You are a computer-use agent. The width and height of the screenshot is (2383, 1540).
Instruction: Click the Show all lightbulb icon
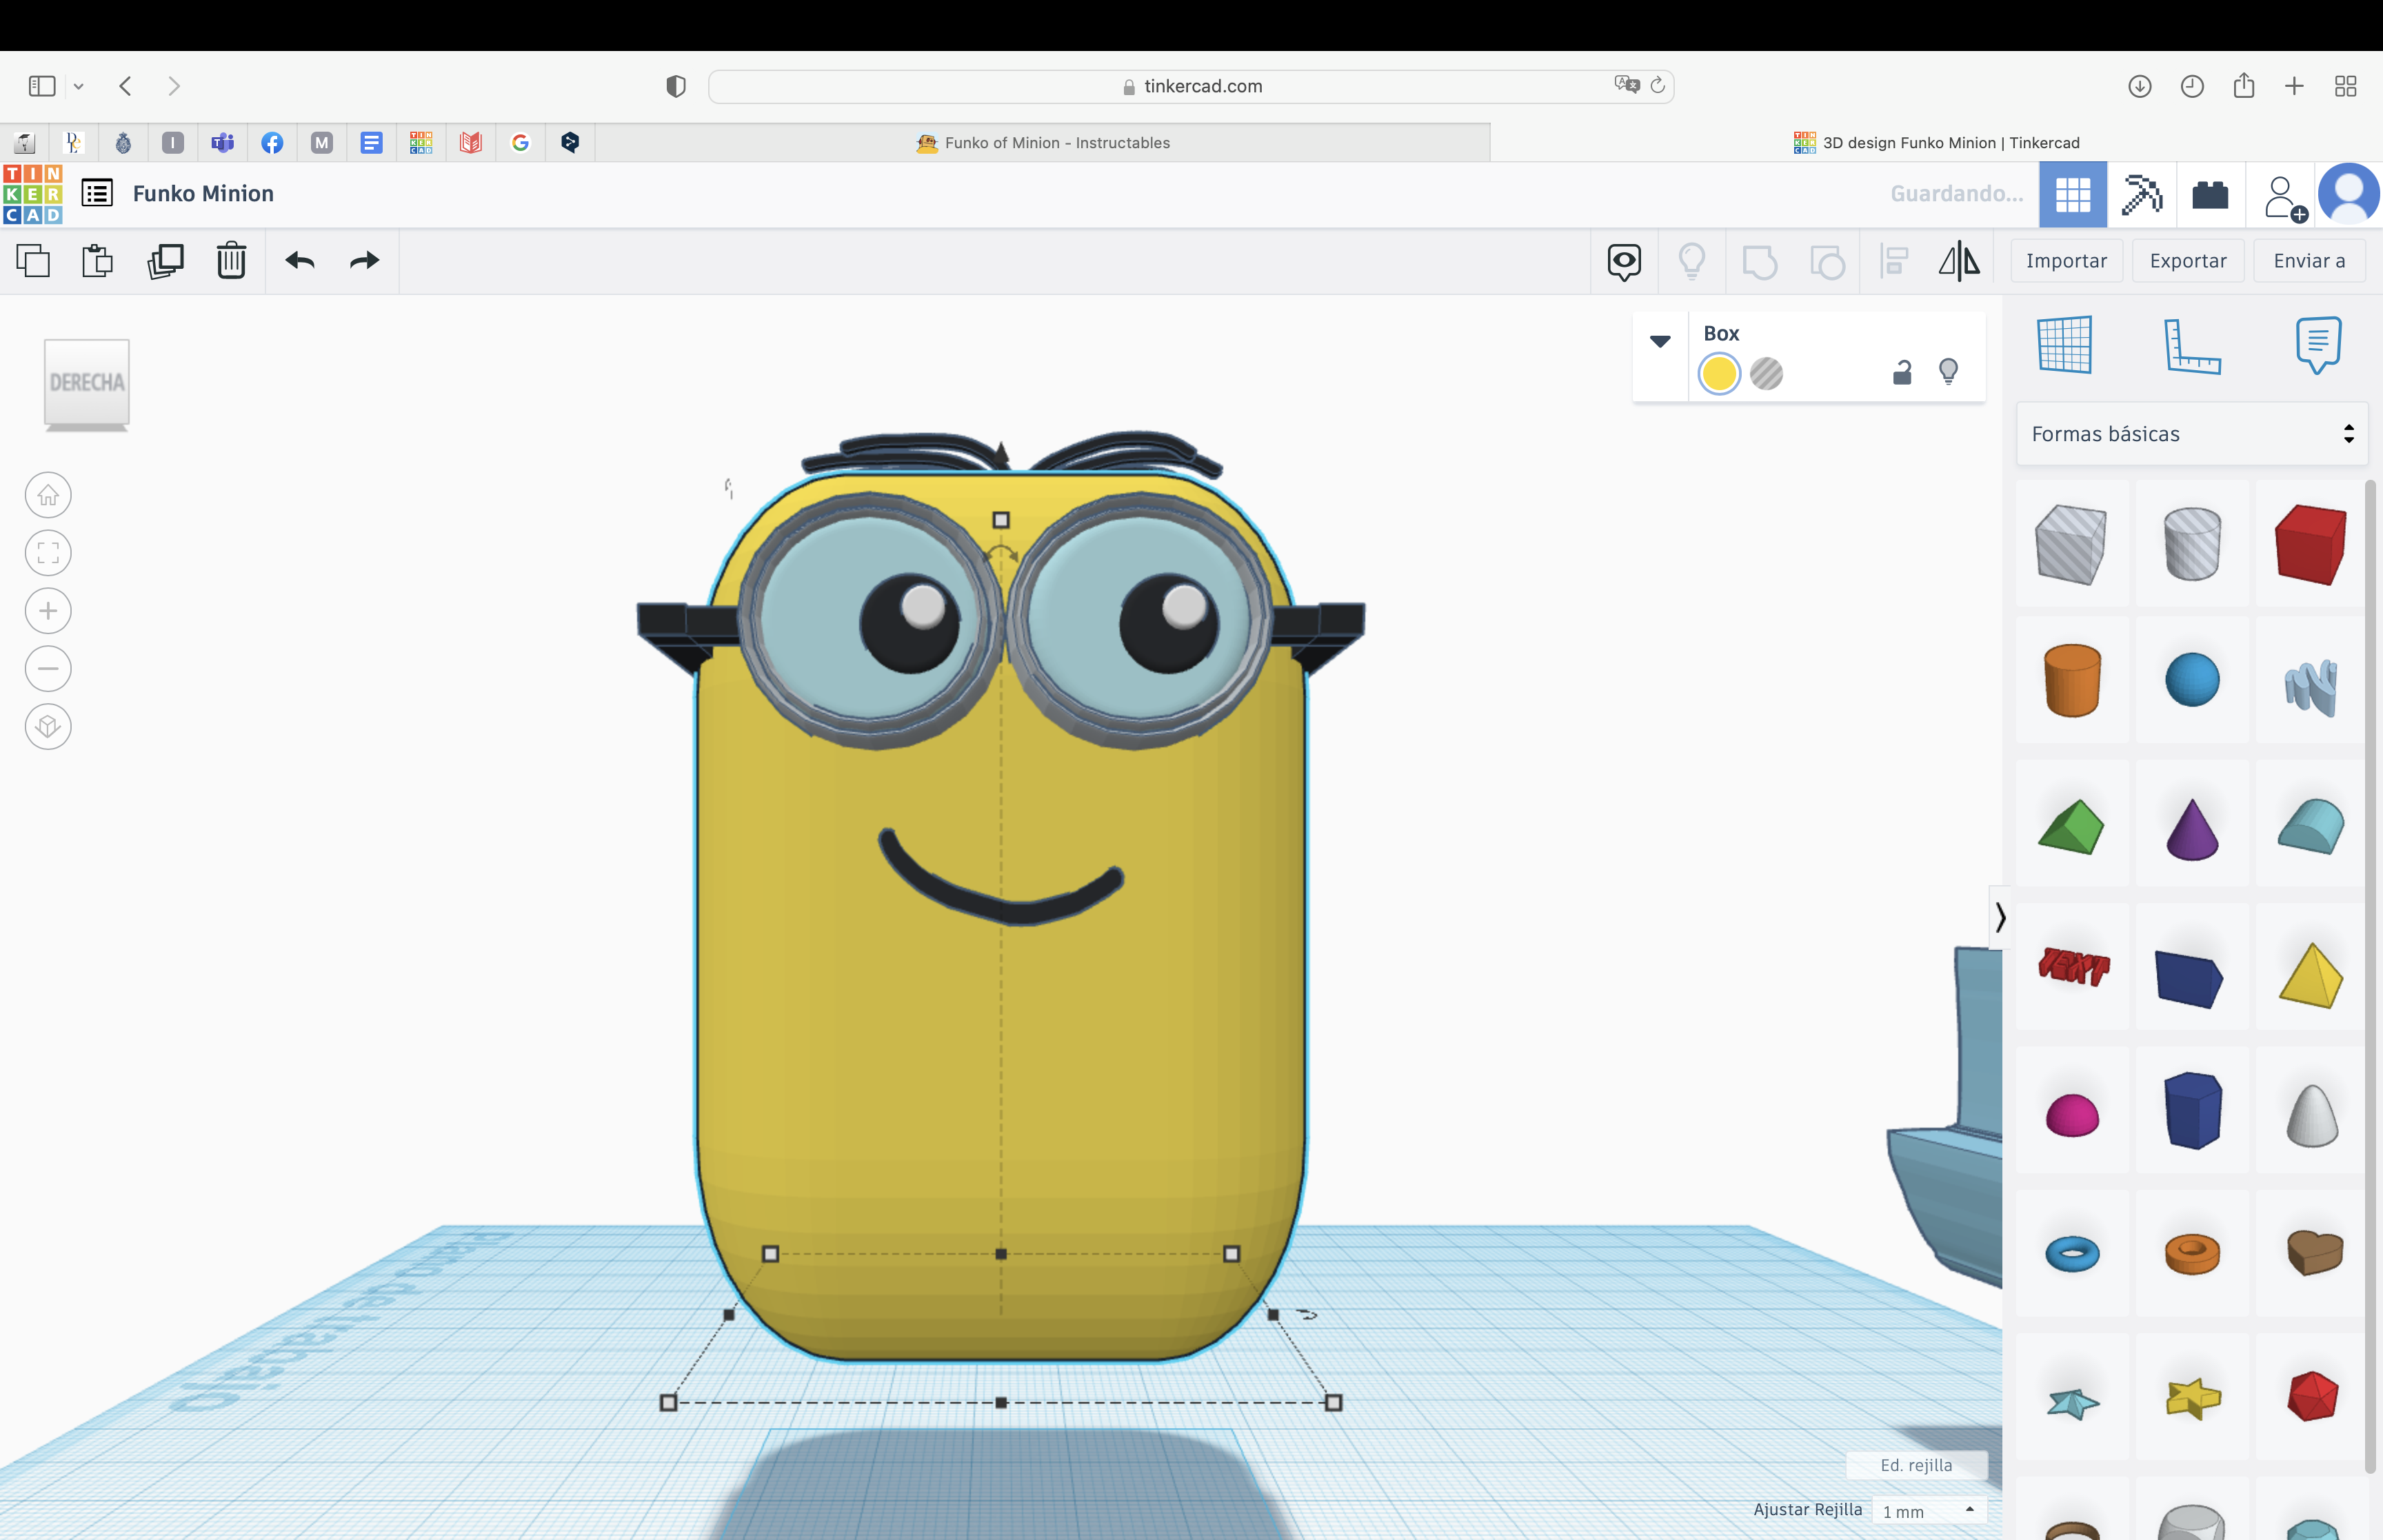click(1692, 262)
